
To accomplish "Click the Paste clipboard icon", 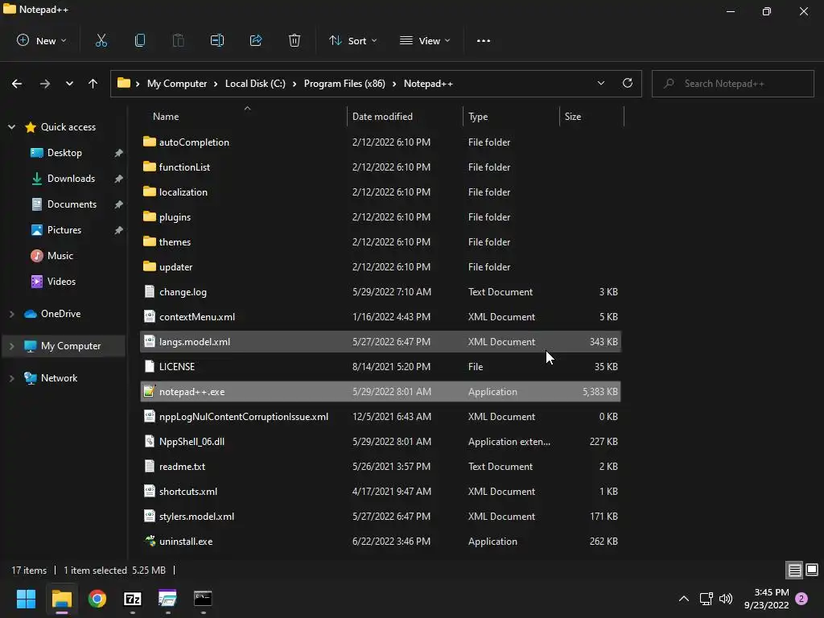I will [x=178, y=40].
